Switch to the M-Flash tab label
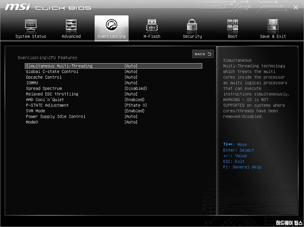The height and width of the screenshot is (227, 304). pos(152,36)
